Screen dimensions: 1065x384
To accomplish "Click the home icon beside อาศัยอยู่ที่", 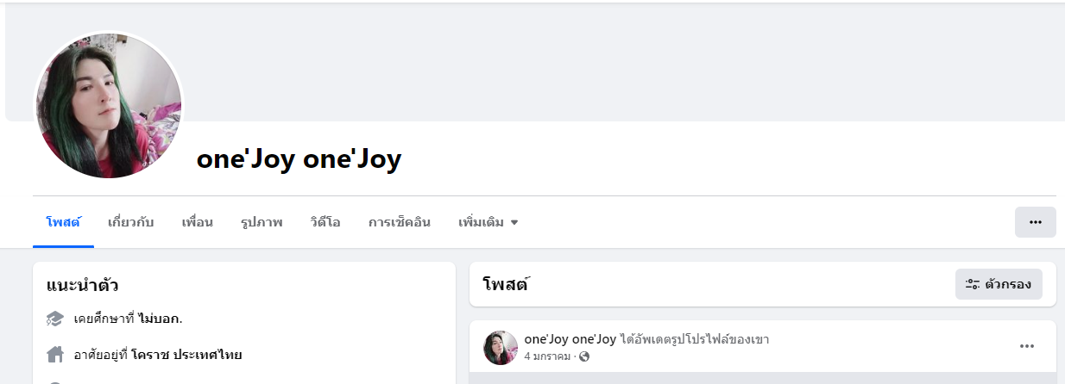I will coord(55,354).
